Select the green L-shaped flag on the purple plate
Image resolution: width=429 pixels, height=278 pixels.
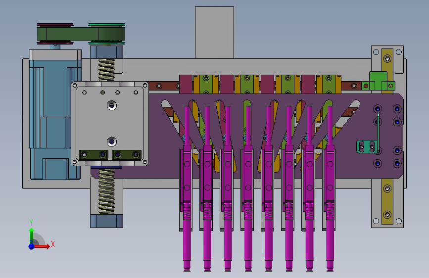click(x=369, y=134)
